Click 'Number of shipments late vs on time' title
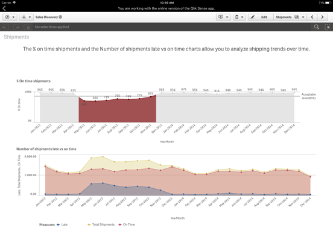333x249 pixels. click(x=46, y=149)
